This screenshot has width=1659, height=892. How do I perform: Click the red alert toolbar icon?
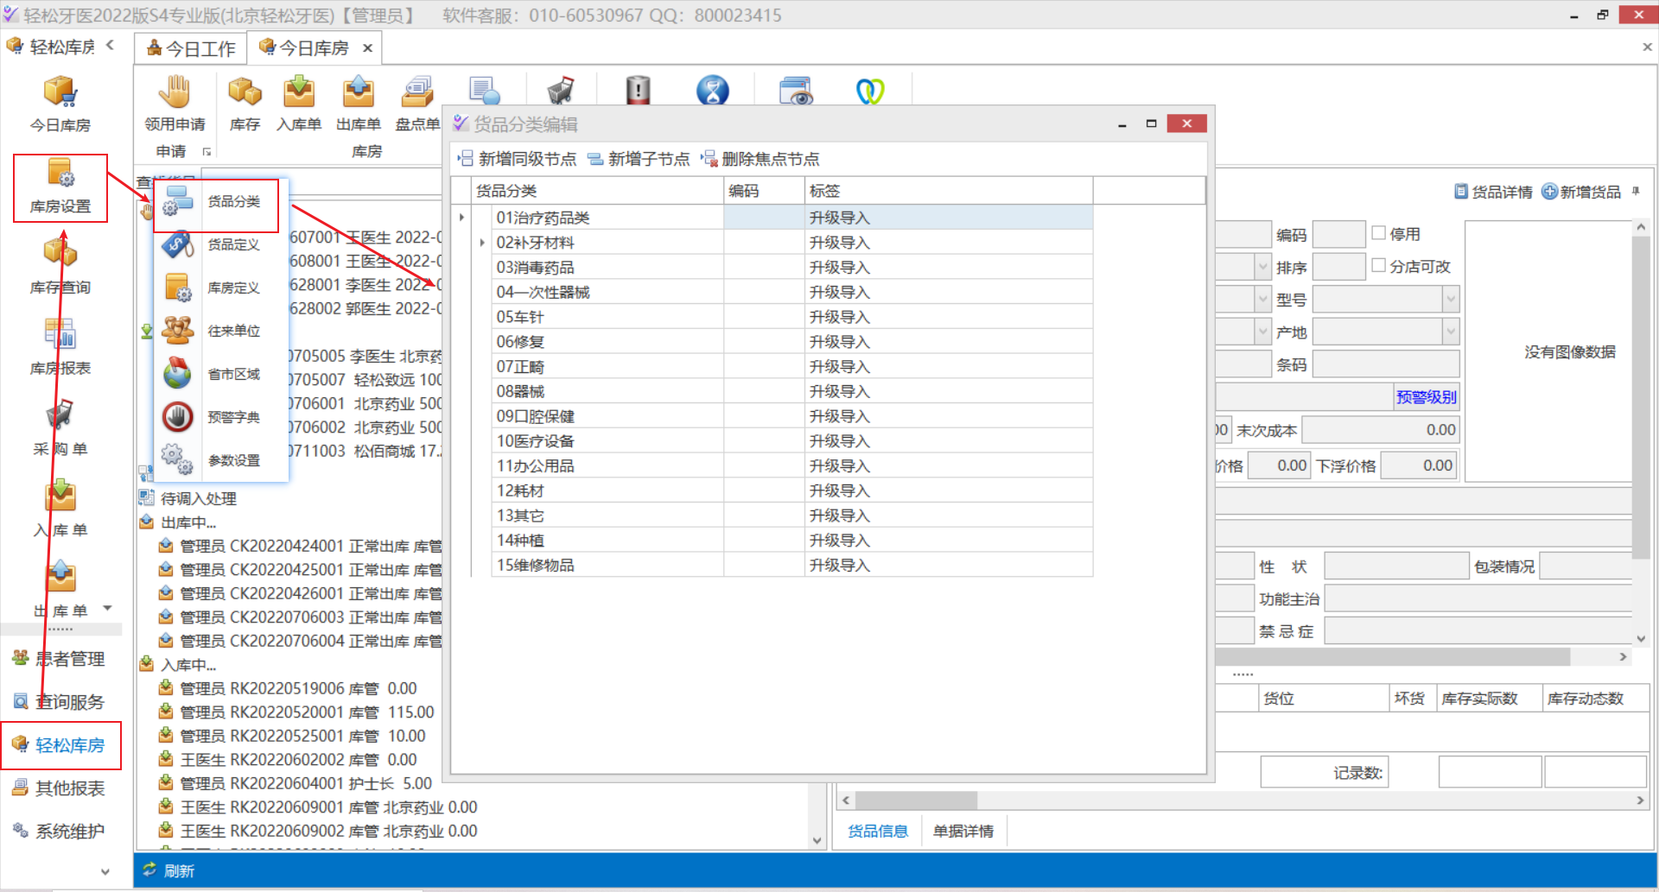pos(638,90)
